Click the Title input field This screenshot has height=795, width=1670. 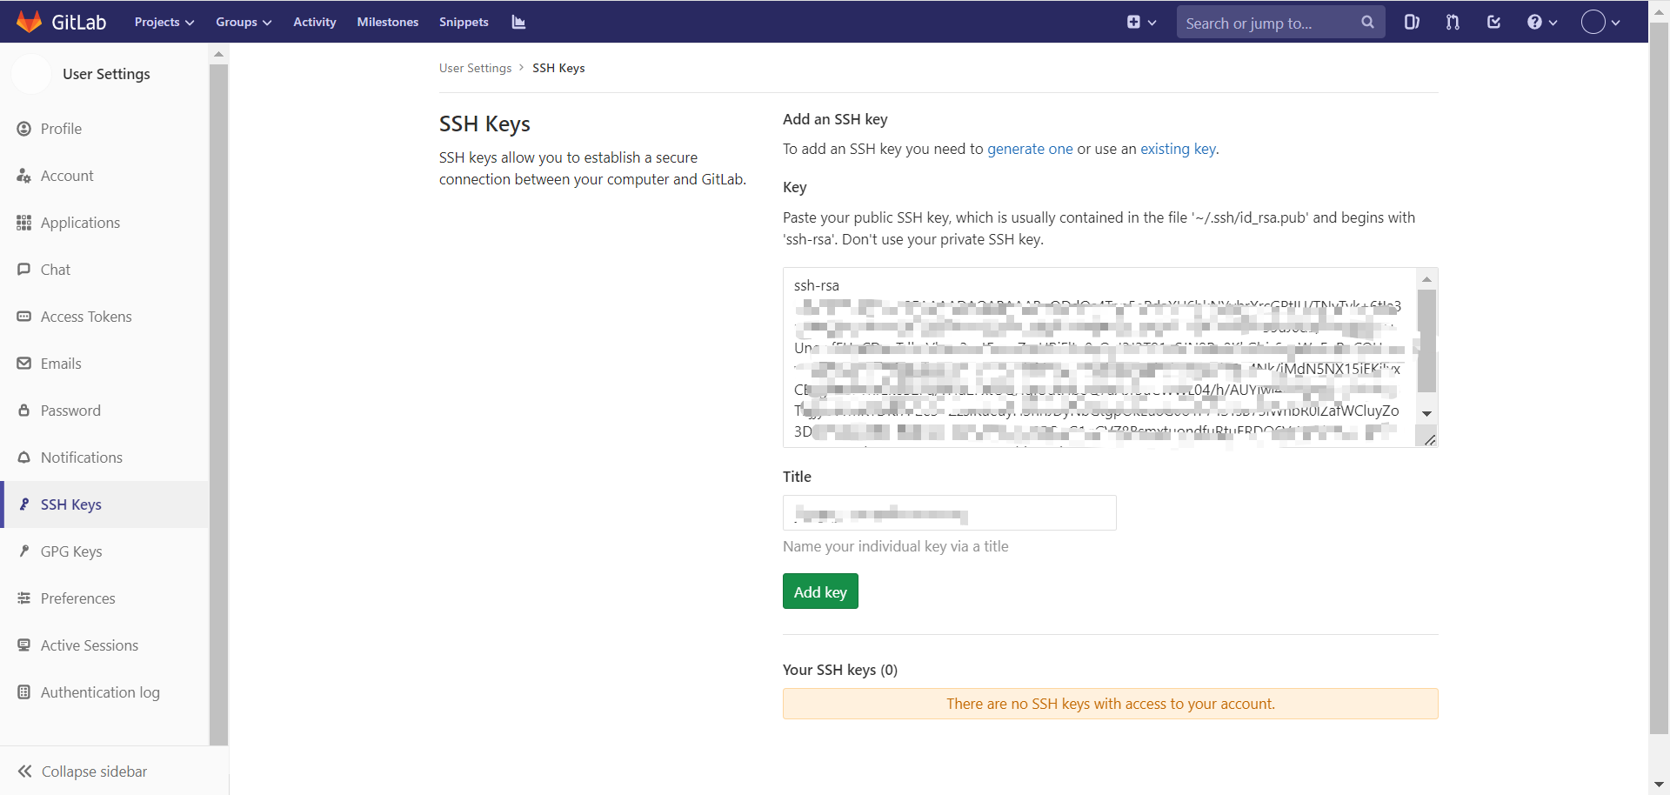click(x=949, y=512)
